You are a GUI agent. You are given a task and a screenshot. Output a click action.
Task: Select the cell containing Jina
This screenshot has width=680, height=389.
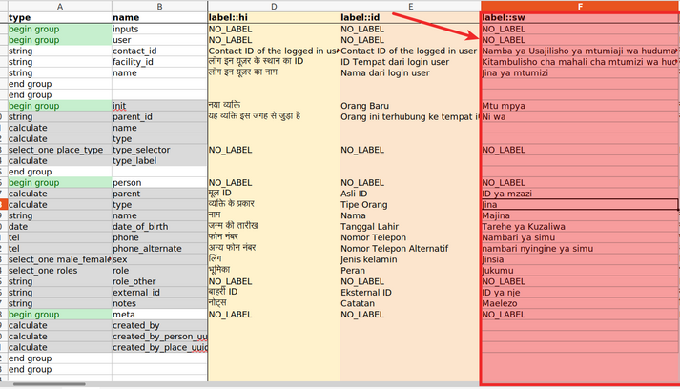click(580, 205)
